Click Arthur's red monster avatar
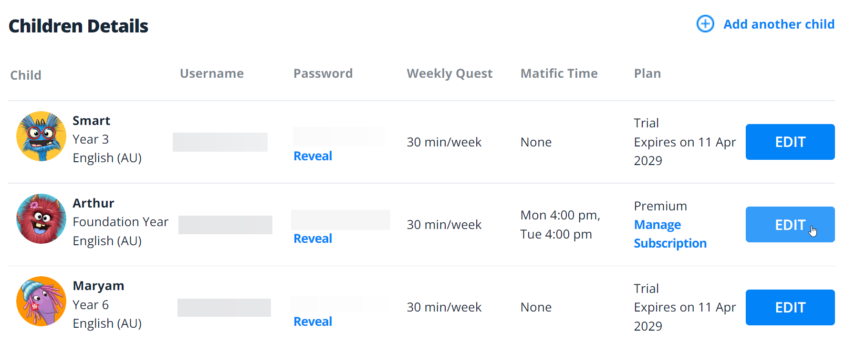 (42, 219)
